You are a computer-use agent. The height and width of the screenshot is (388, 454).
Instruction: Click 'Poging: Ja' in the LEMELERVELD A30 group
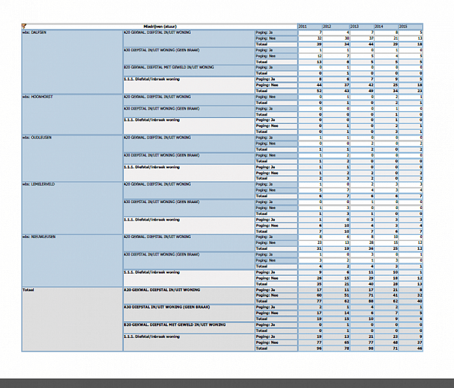[264, 202]
